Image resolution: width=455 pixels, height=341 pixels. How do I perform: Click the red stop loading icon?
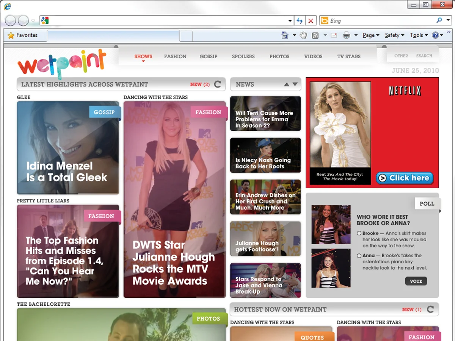(311, 21)
